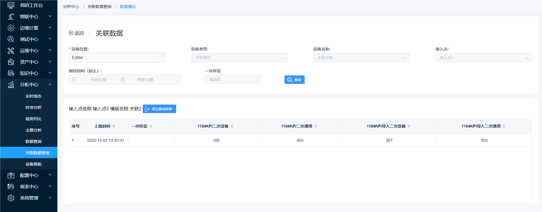Screen dimensions: 542x212
Task: Select 趋势对比 from the sidebar menu
Action: 34,119
